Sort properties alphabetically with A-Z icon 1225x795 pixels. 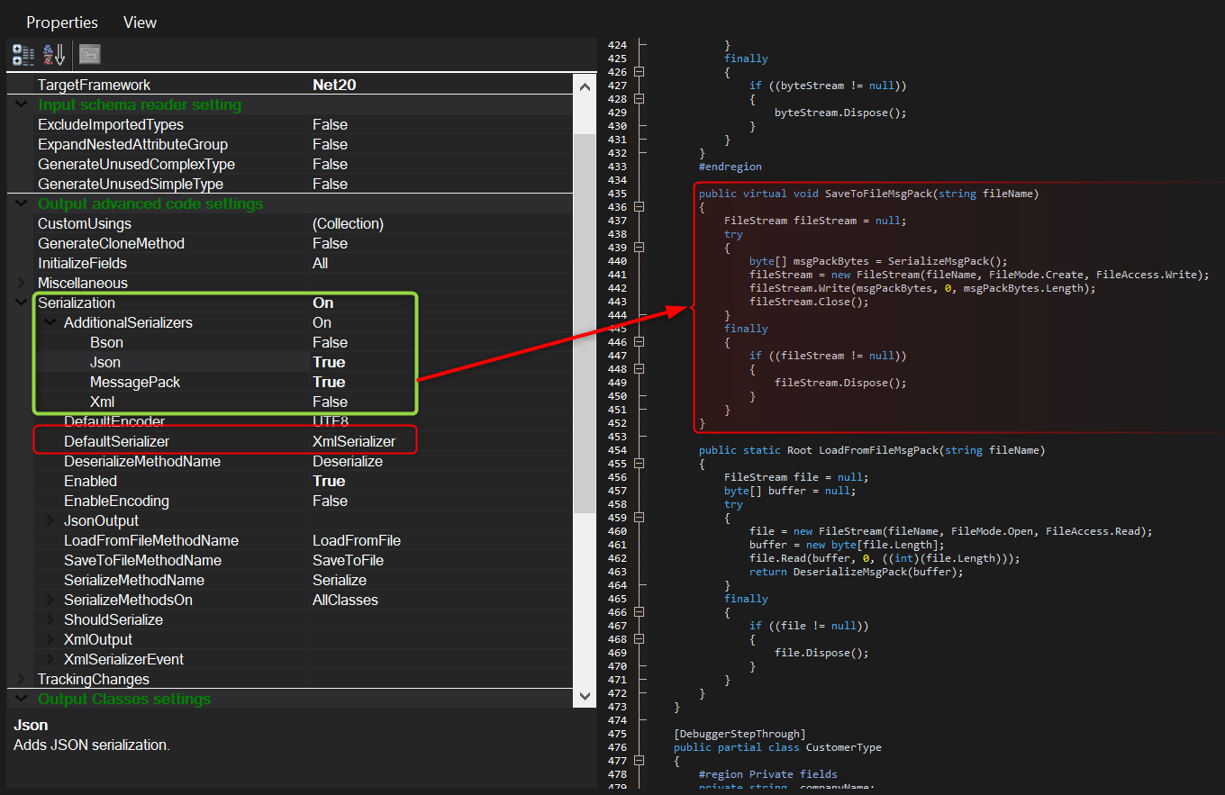(54, 55)
